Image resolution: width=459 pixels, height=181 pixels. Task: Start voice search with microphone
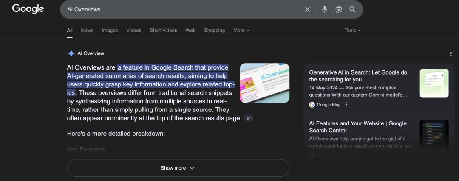point(325,9)
